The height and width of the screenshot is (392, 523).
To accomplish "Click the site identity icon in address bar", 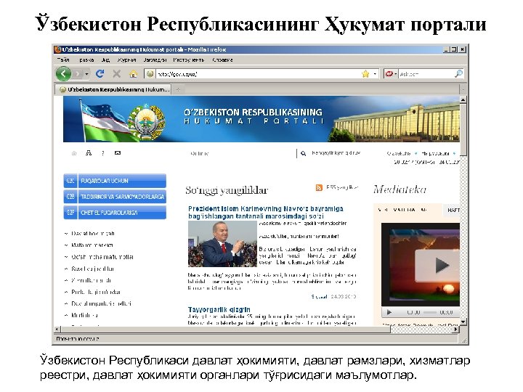I will 150,73.
